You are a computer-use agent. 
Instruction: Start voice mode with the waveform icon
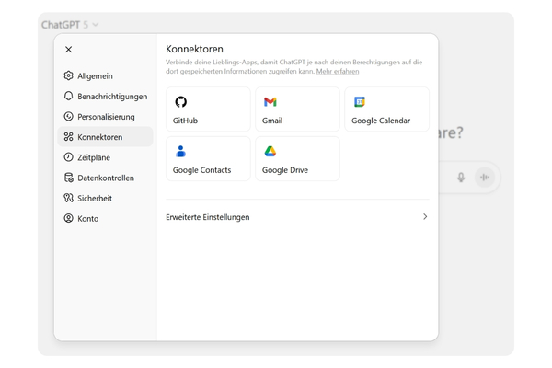485,178
